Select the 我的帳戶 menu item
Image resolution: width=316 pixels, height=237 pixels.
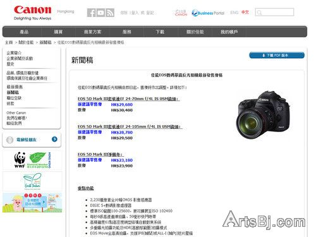pyautogui.click(x=229, y=32)
